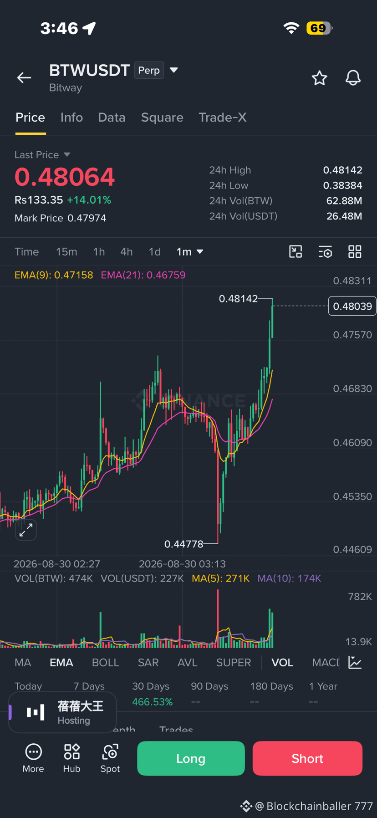Open price alert bell icon
The height and width of the screenshot is (818, 377).
coord(353,78)
